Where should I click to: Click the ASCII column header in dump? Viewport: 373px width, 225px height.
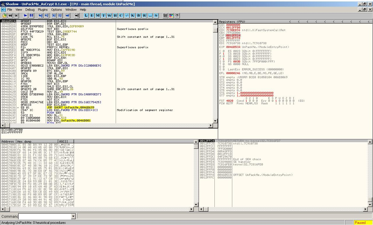(66, 142)
